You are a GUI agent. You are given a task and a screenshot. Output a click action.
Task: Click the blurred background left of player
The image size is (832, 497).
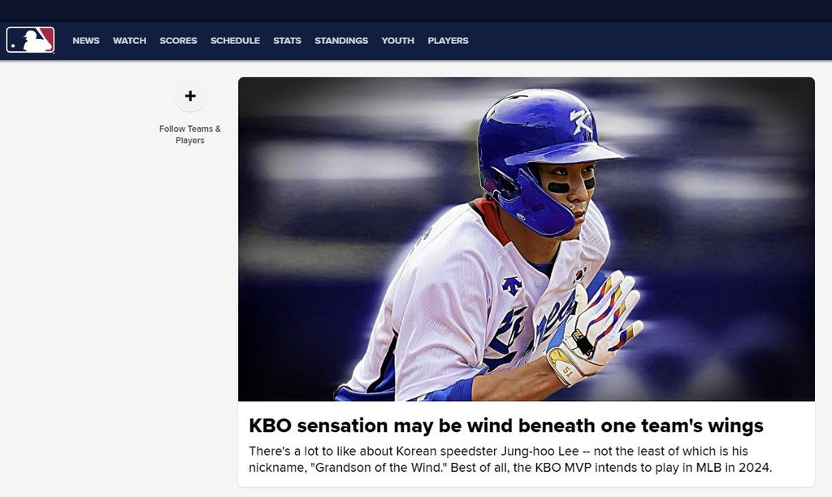coord(325,203)
